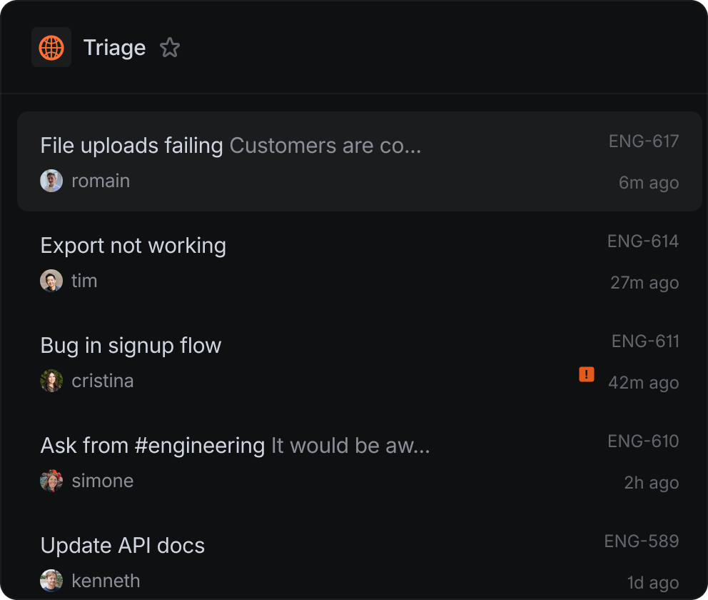Viewport: 708px width, 600px height.
Task: Click the Triage header title
Action: (x=114, y=48)
